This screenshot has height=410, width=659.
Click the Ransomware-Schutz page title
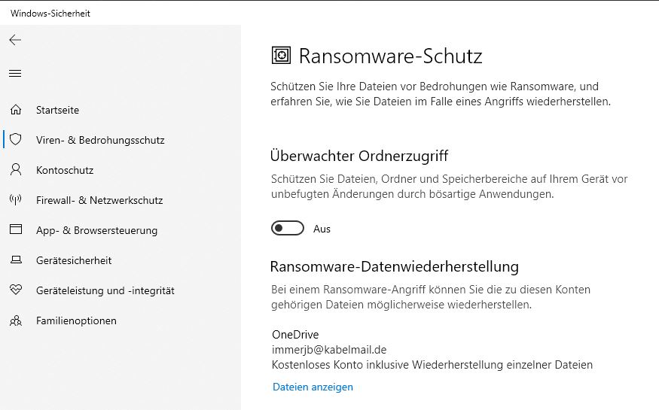pyautogui.click(x=390, y=56)
